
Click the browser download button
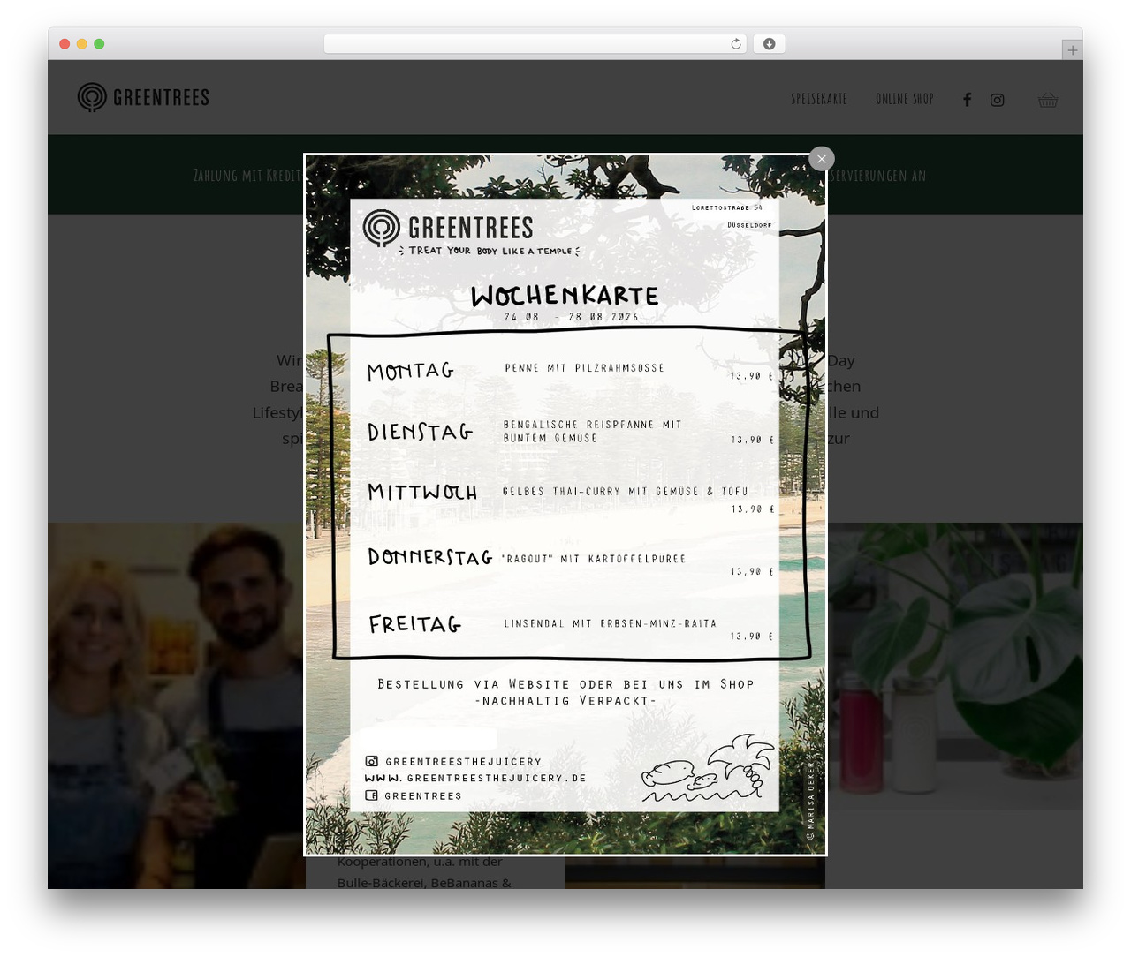[770, 44]
